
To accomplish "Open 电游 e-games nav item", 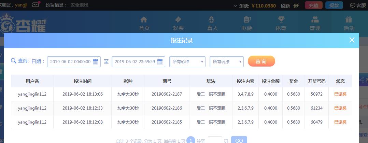I will click(x=247, y=24).
